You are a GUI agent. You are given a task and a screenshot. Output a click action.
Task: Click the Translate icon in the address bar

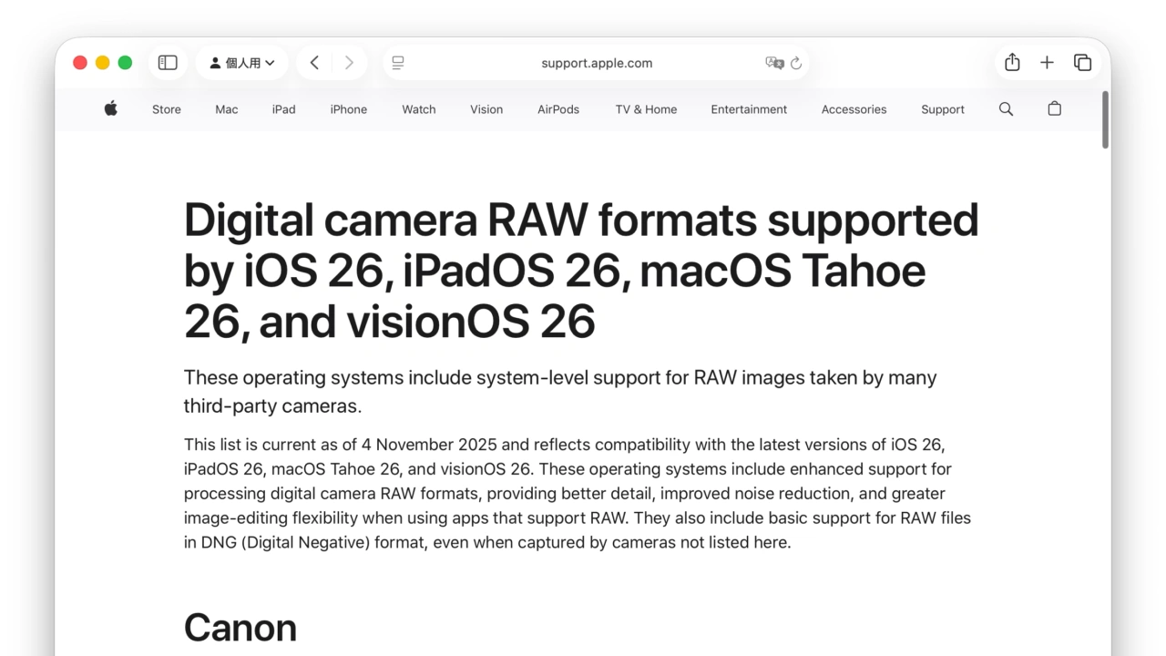tap(775, 63)
